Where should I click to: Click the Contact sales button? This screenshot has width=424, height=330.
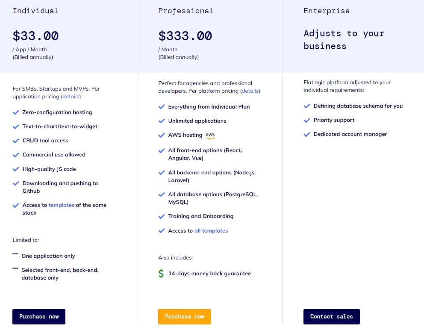(x=332, y=317)
